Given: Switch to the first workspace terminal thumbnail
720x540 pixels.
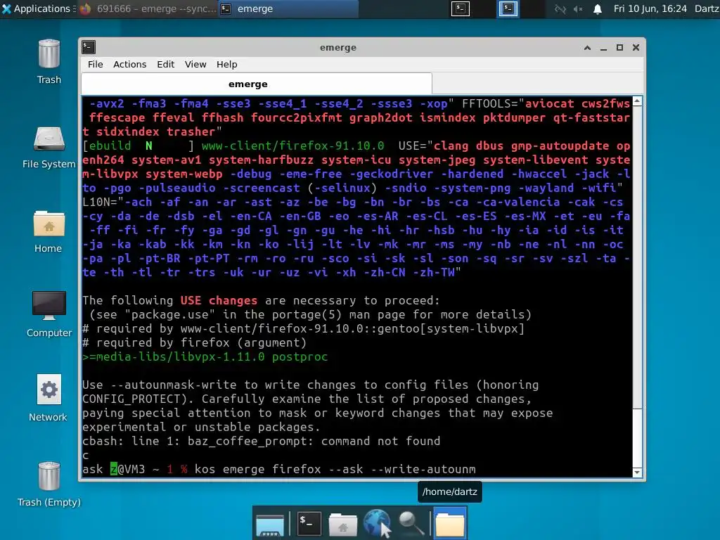Looking at the screenshot, I should (460, 8).
